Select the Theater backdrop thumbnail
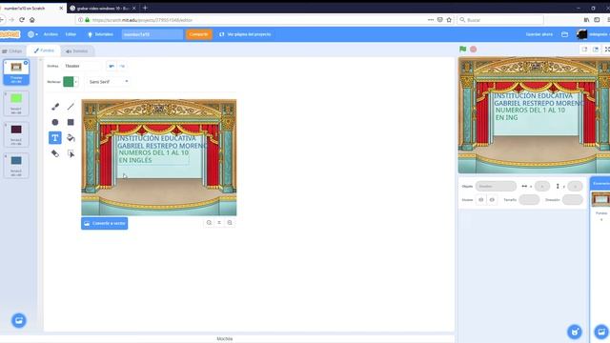610x343 pixels. [x=16, y=72]
